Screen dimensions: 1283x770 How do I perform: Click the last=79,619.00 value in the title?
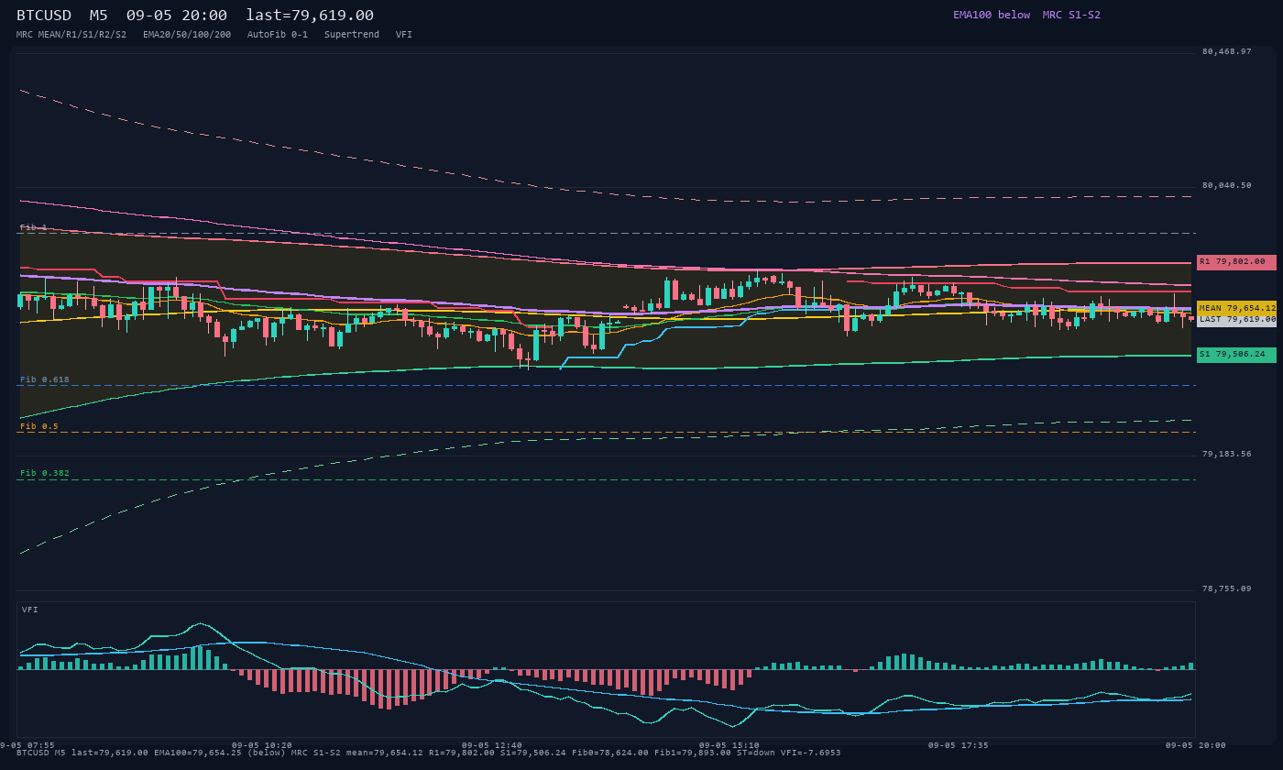tap(310, 15)
